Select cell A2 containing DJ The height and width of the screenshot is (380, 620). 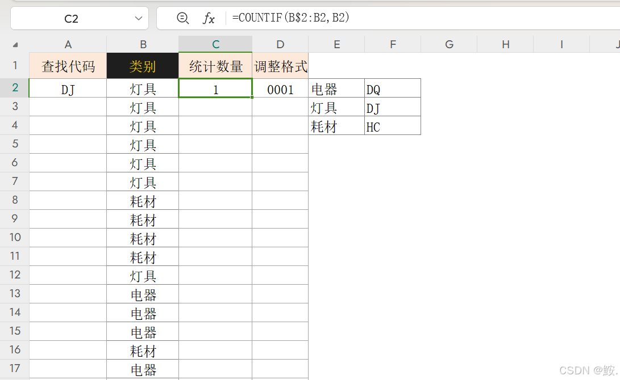tap(68, 88)
